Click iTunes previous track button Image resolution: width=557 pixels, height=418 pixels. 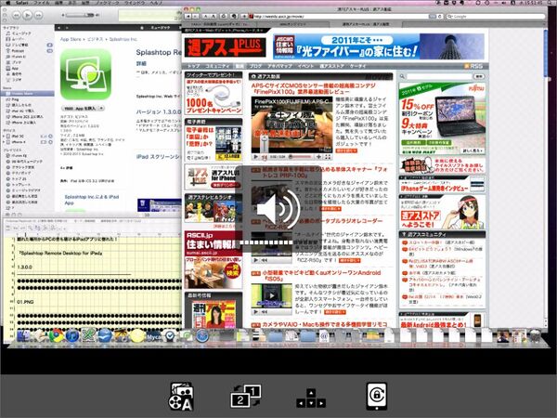tap(16, 15)
